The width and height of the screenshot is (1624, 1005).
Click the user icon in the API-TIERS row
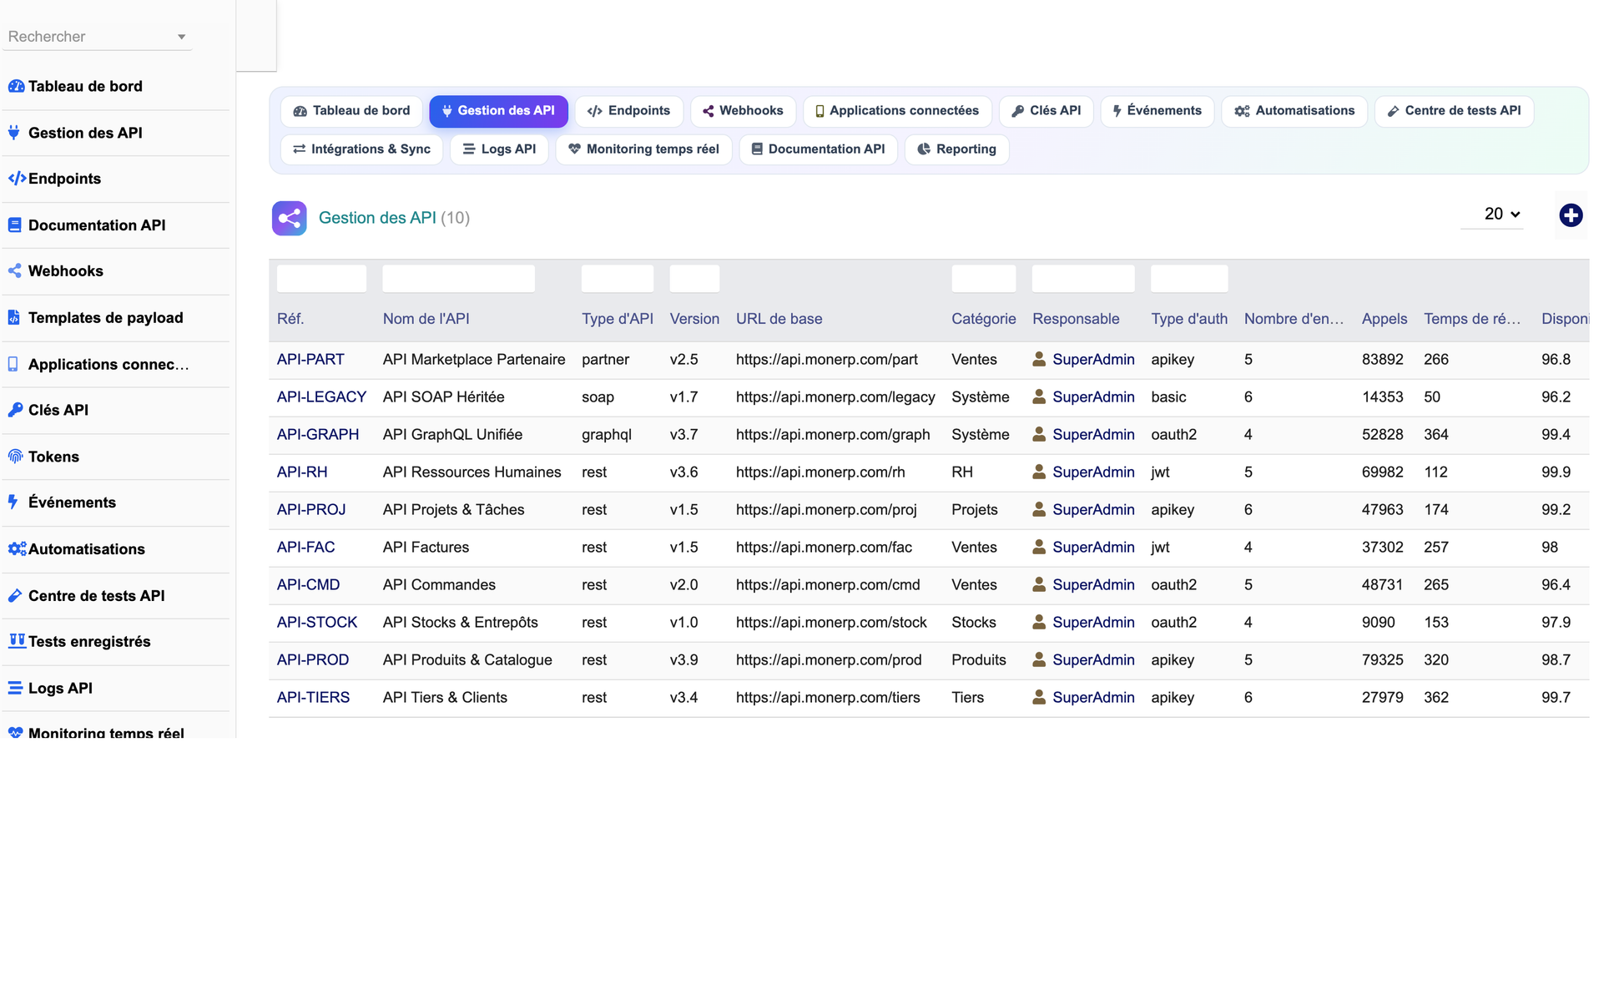[x=1039, y=697]
